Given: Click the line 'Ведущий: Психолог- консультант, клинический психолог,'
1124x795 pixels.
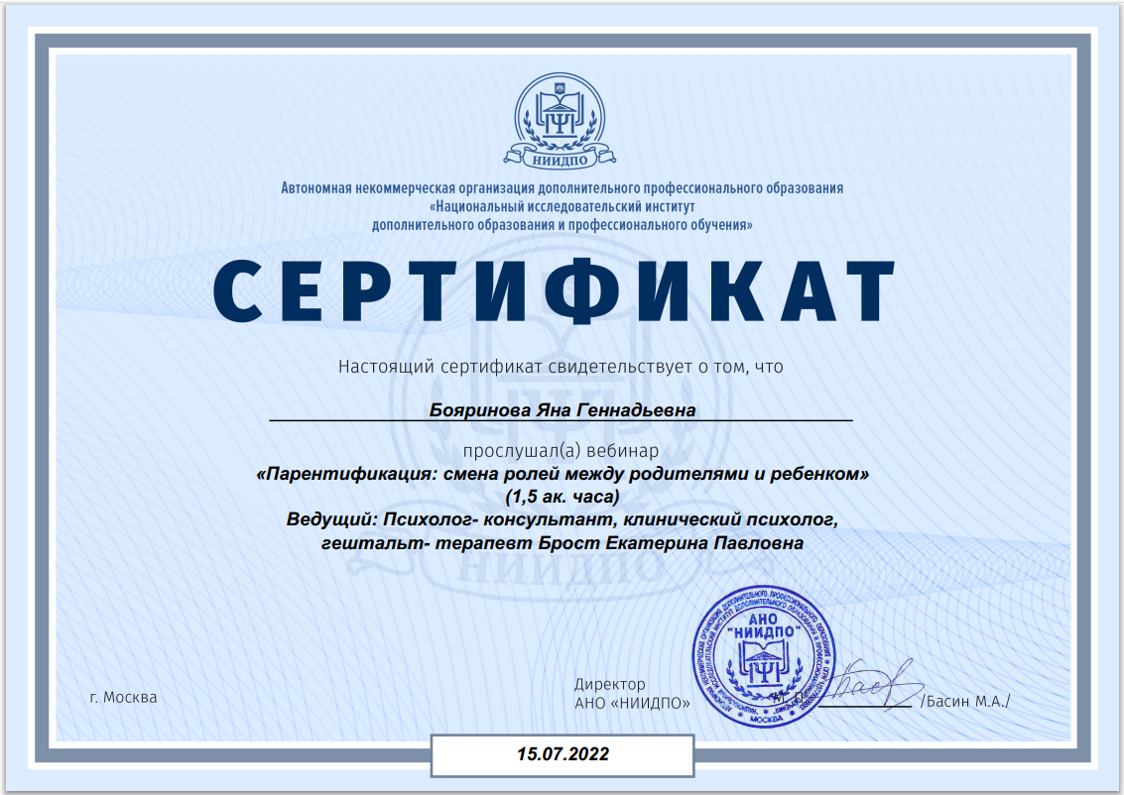Looking at the screenshot, I should (x=562, y=519).
